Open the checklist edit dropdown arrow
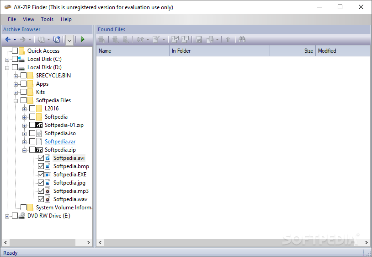Screen dimensions: 372x257 point(164,39)
